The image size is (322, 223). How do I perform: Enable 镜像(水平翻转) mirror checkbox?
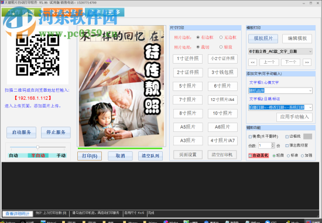coord(250,137)
